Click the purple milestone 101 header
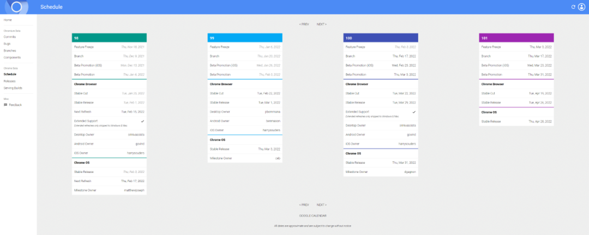Image resolution: width=589 pixels, height=235 pixels. (516, 38)
